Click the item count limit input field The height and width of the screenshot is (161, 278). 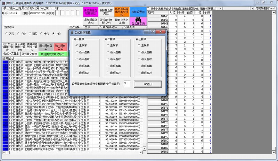tap(127, 84)
